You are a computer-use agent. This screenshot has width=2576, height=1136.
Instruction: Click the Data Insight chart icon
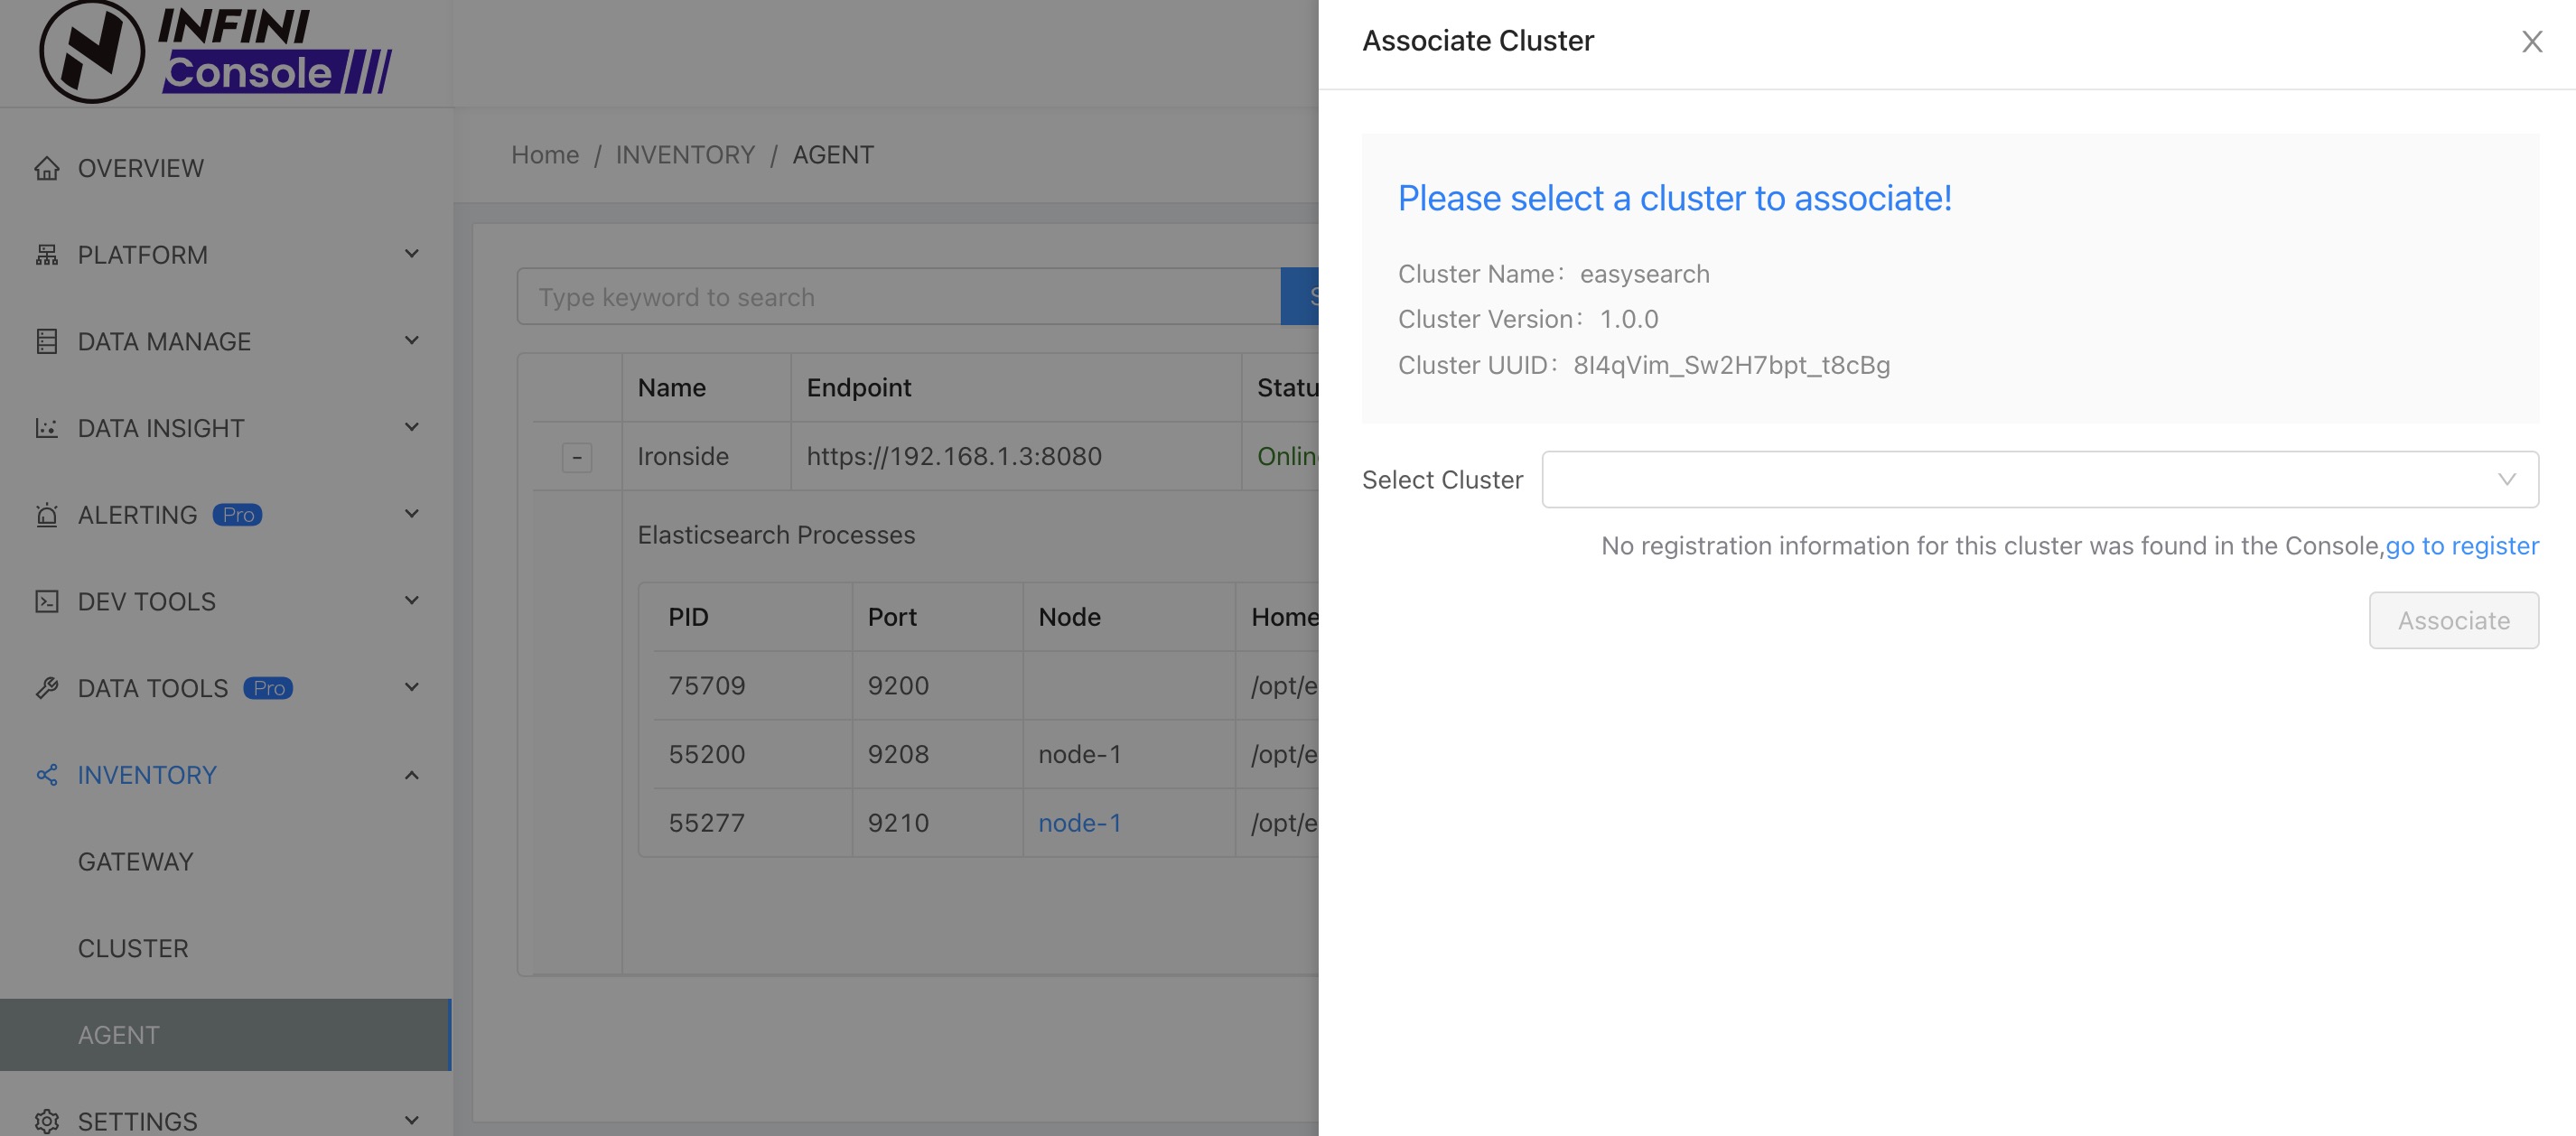[47, 428]
